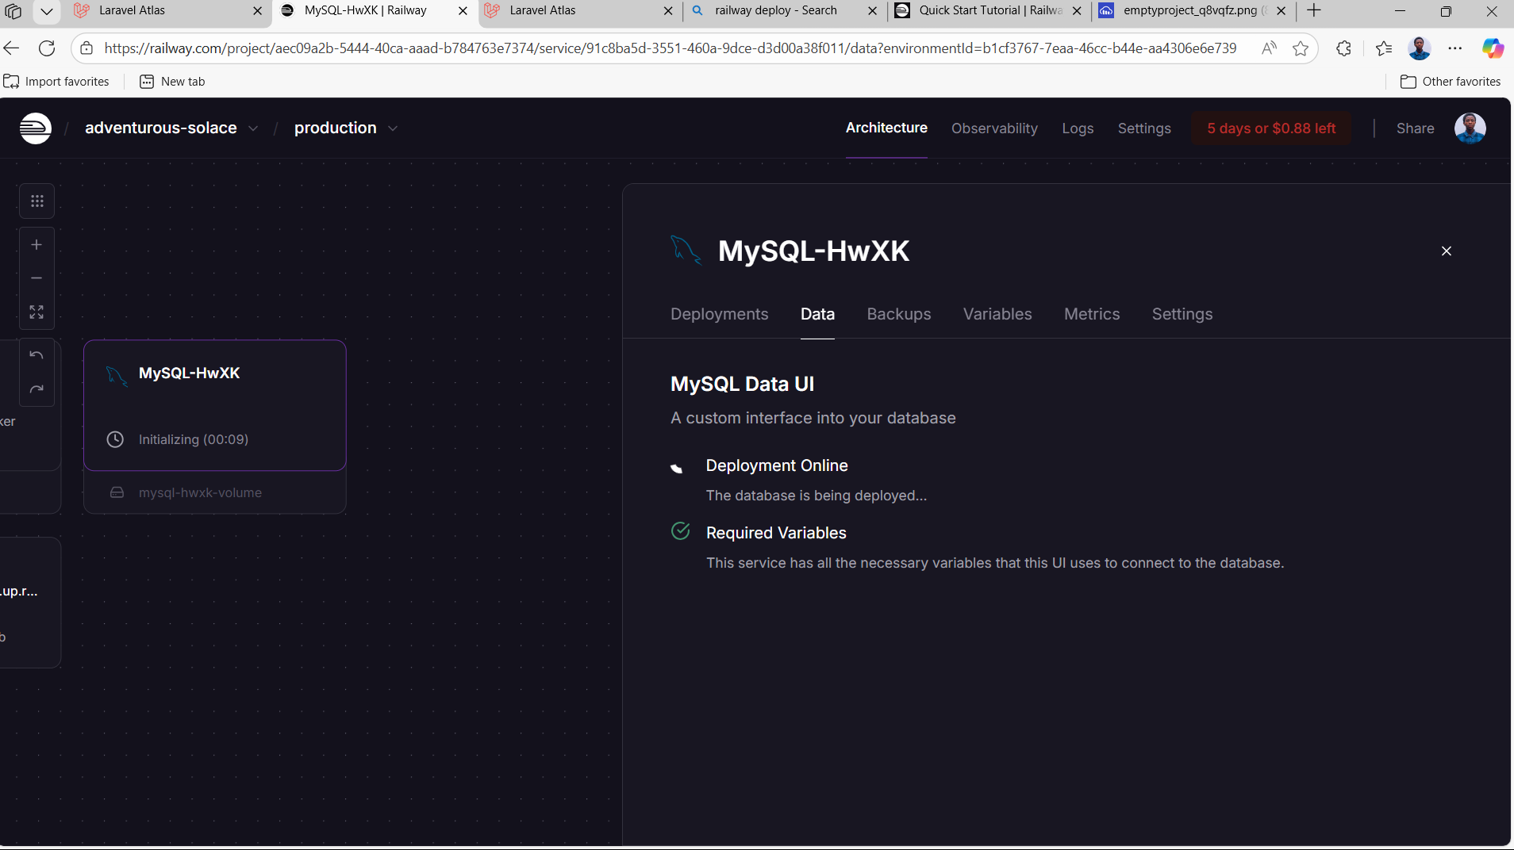Zoom out the canvas with minus icon

(x=37, y=278)
